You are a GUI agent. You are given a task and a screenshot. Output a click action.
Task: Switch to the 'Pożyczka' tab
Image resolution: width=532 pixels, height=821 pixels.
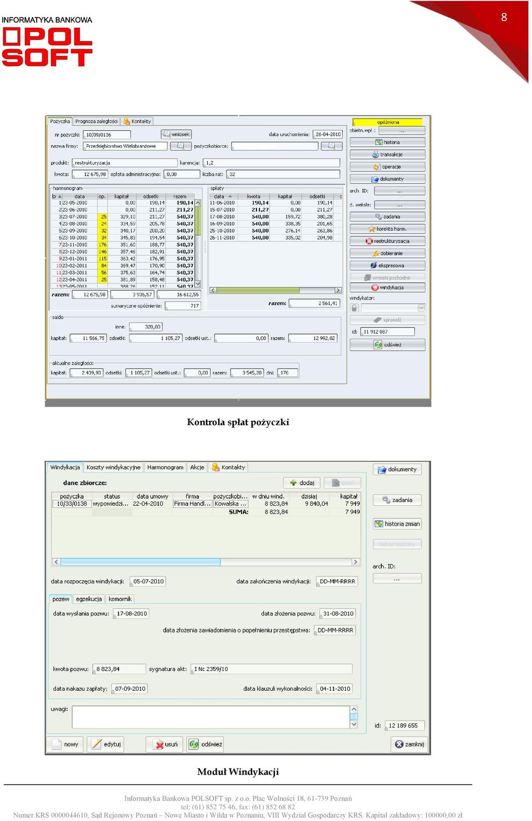[60, 121]
